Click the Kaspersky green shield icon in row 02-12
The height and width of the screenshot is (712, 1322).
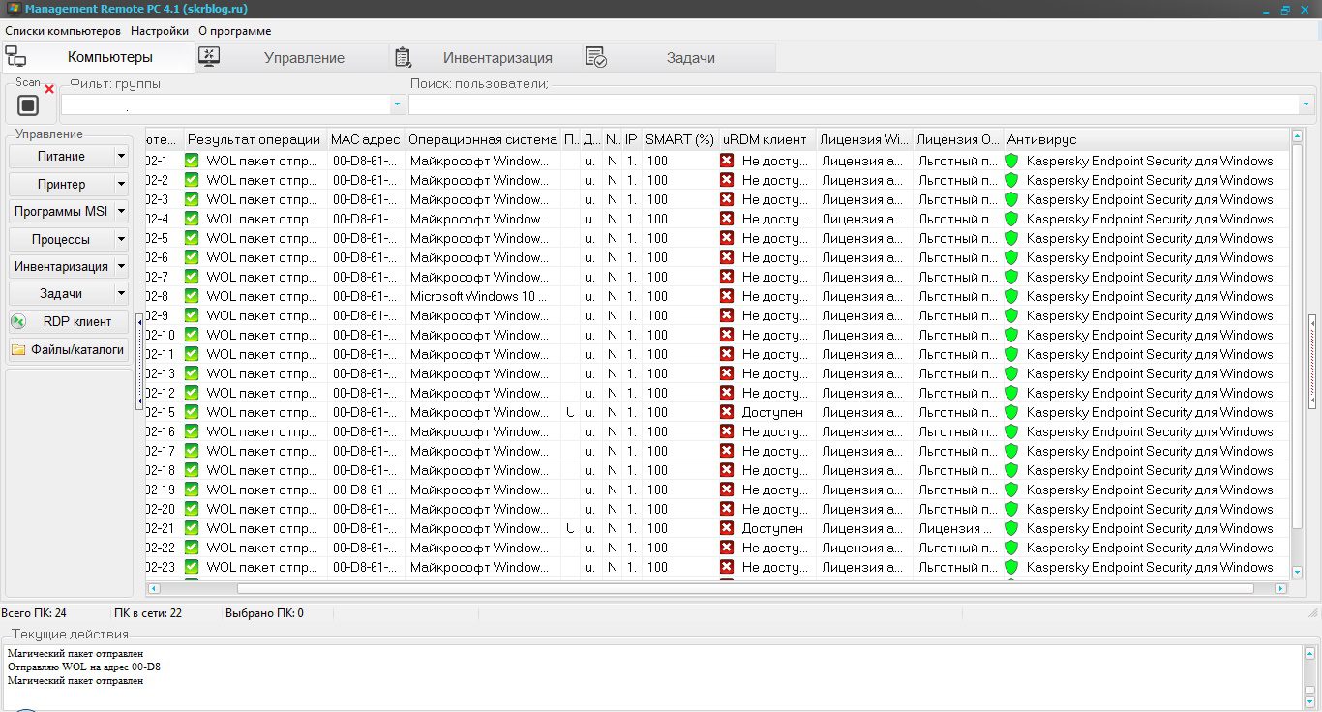(x=1011, y=393)
